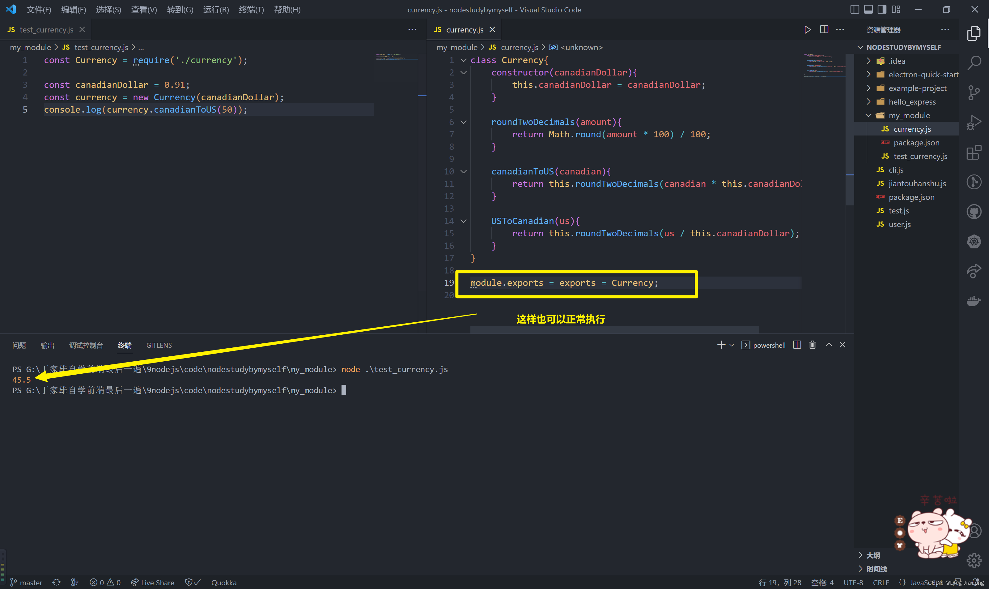The image size is (989, 589).
Task: Click the master branch in the status bar
Action: coord(26,582)
